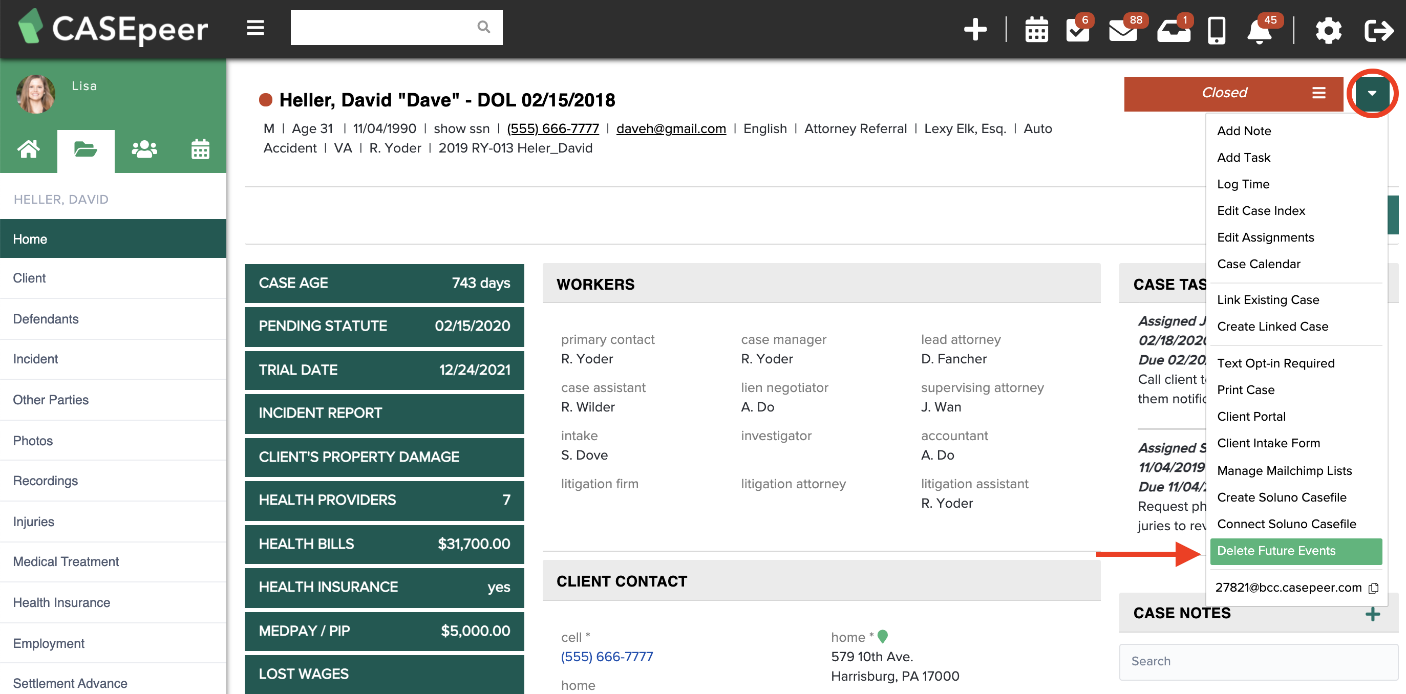Click the Health Bills $31,700.00 tile
The width and height of the screenshot is (1406, 694).
point(384,545)
